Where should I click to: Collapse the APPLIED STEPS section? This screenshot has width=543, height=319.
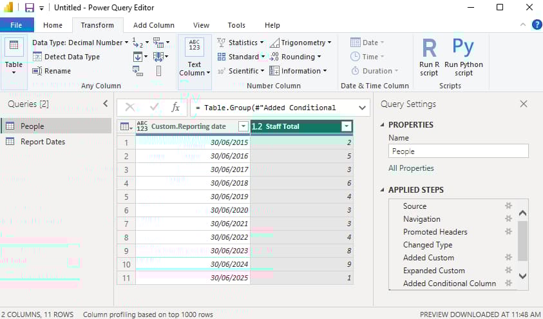point(383,190)
